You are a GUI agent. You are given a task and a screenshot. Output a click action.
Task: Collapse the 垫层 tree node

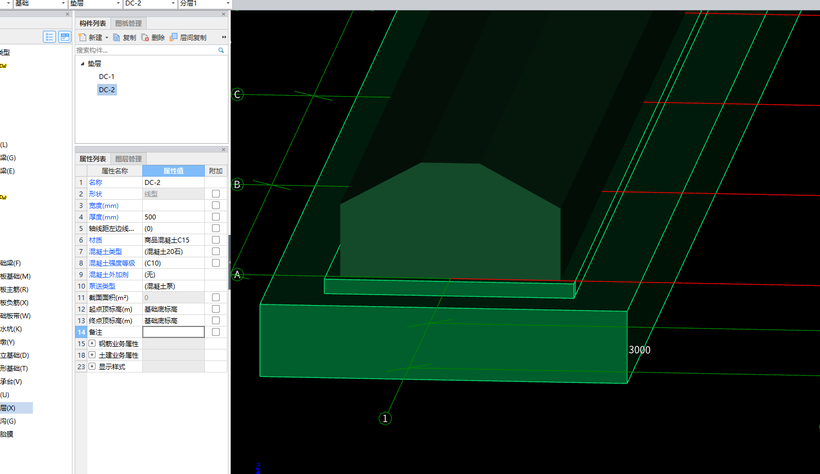click(82, 64)
